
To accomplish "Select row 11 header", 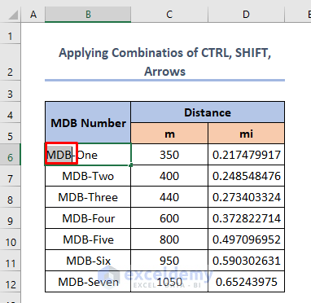I will (x=11, y=261).
